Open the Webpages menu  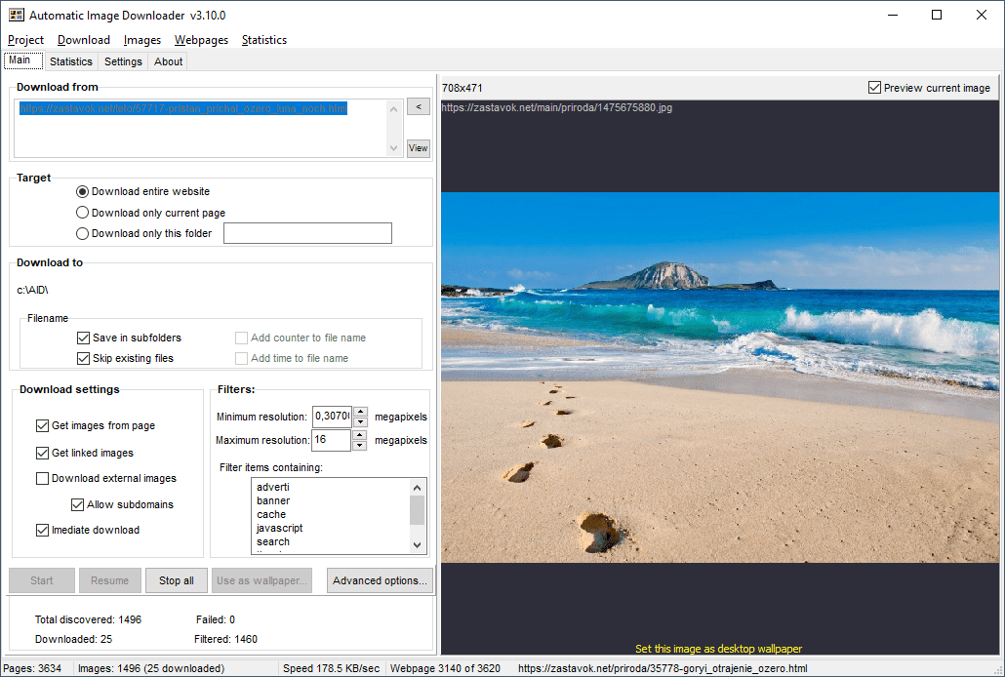click(201, 40)
